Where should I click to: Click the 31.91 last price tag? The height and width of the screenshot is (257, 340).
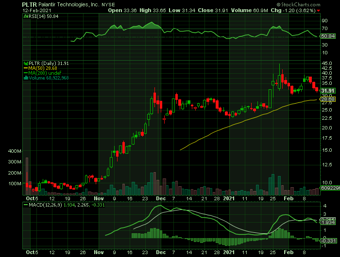coord(328,91)
